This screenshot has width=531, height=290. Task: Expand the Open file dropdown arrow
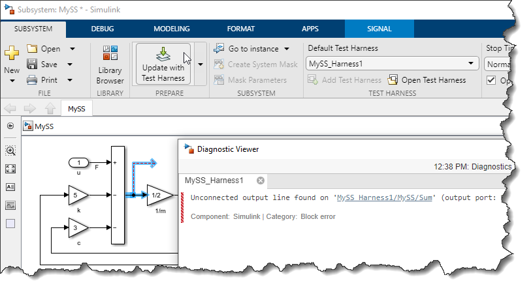[72, 49]
